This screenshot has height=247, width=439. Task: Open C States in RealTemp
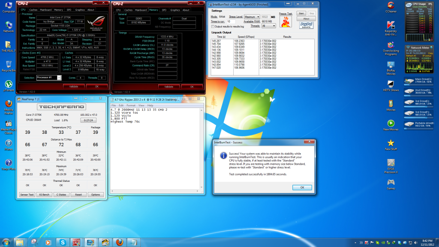click(x=61, y=195)
